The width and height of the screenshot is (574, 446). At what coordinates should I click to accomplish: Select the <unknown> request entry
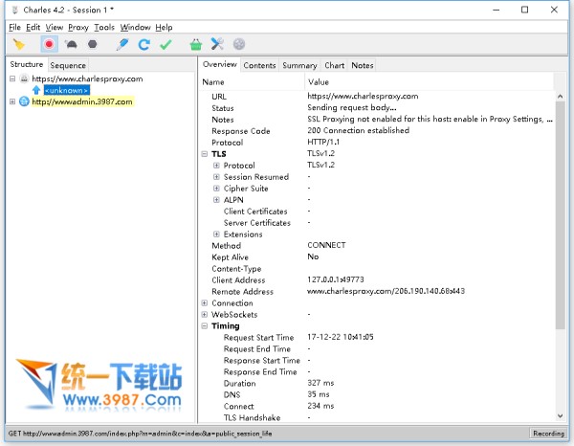tap(66, 90)
